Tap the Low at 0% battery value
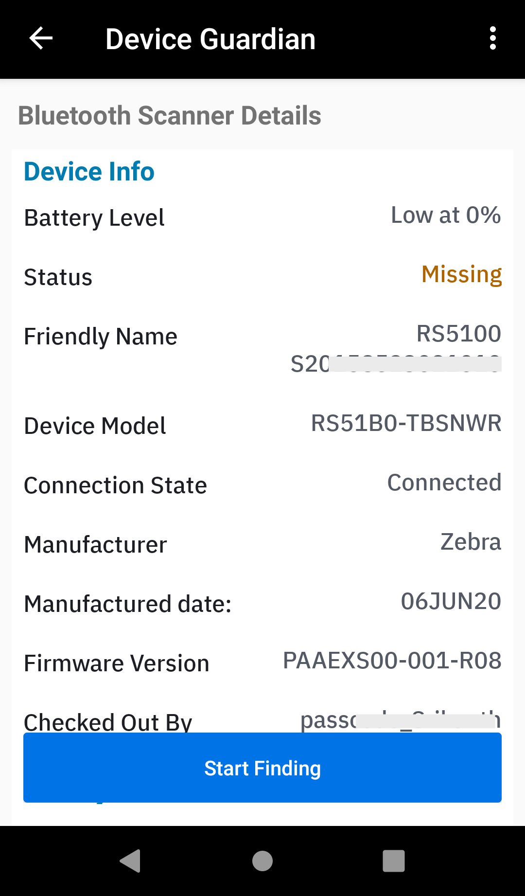 click(446, 215)
